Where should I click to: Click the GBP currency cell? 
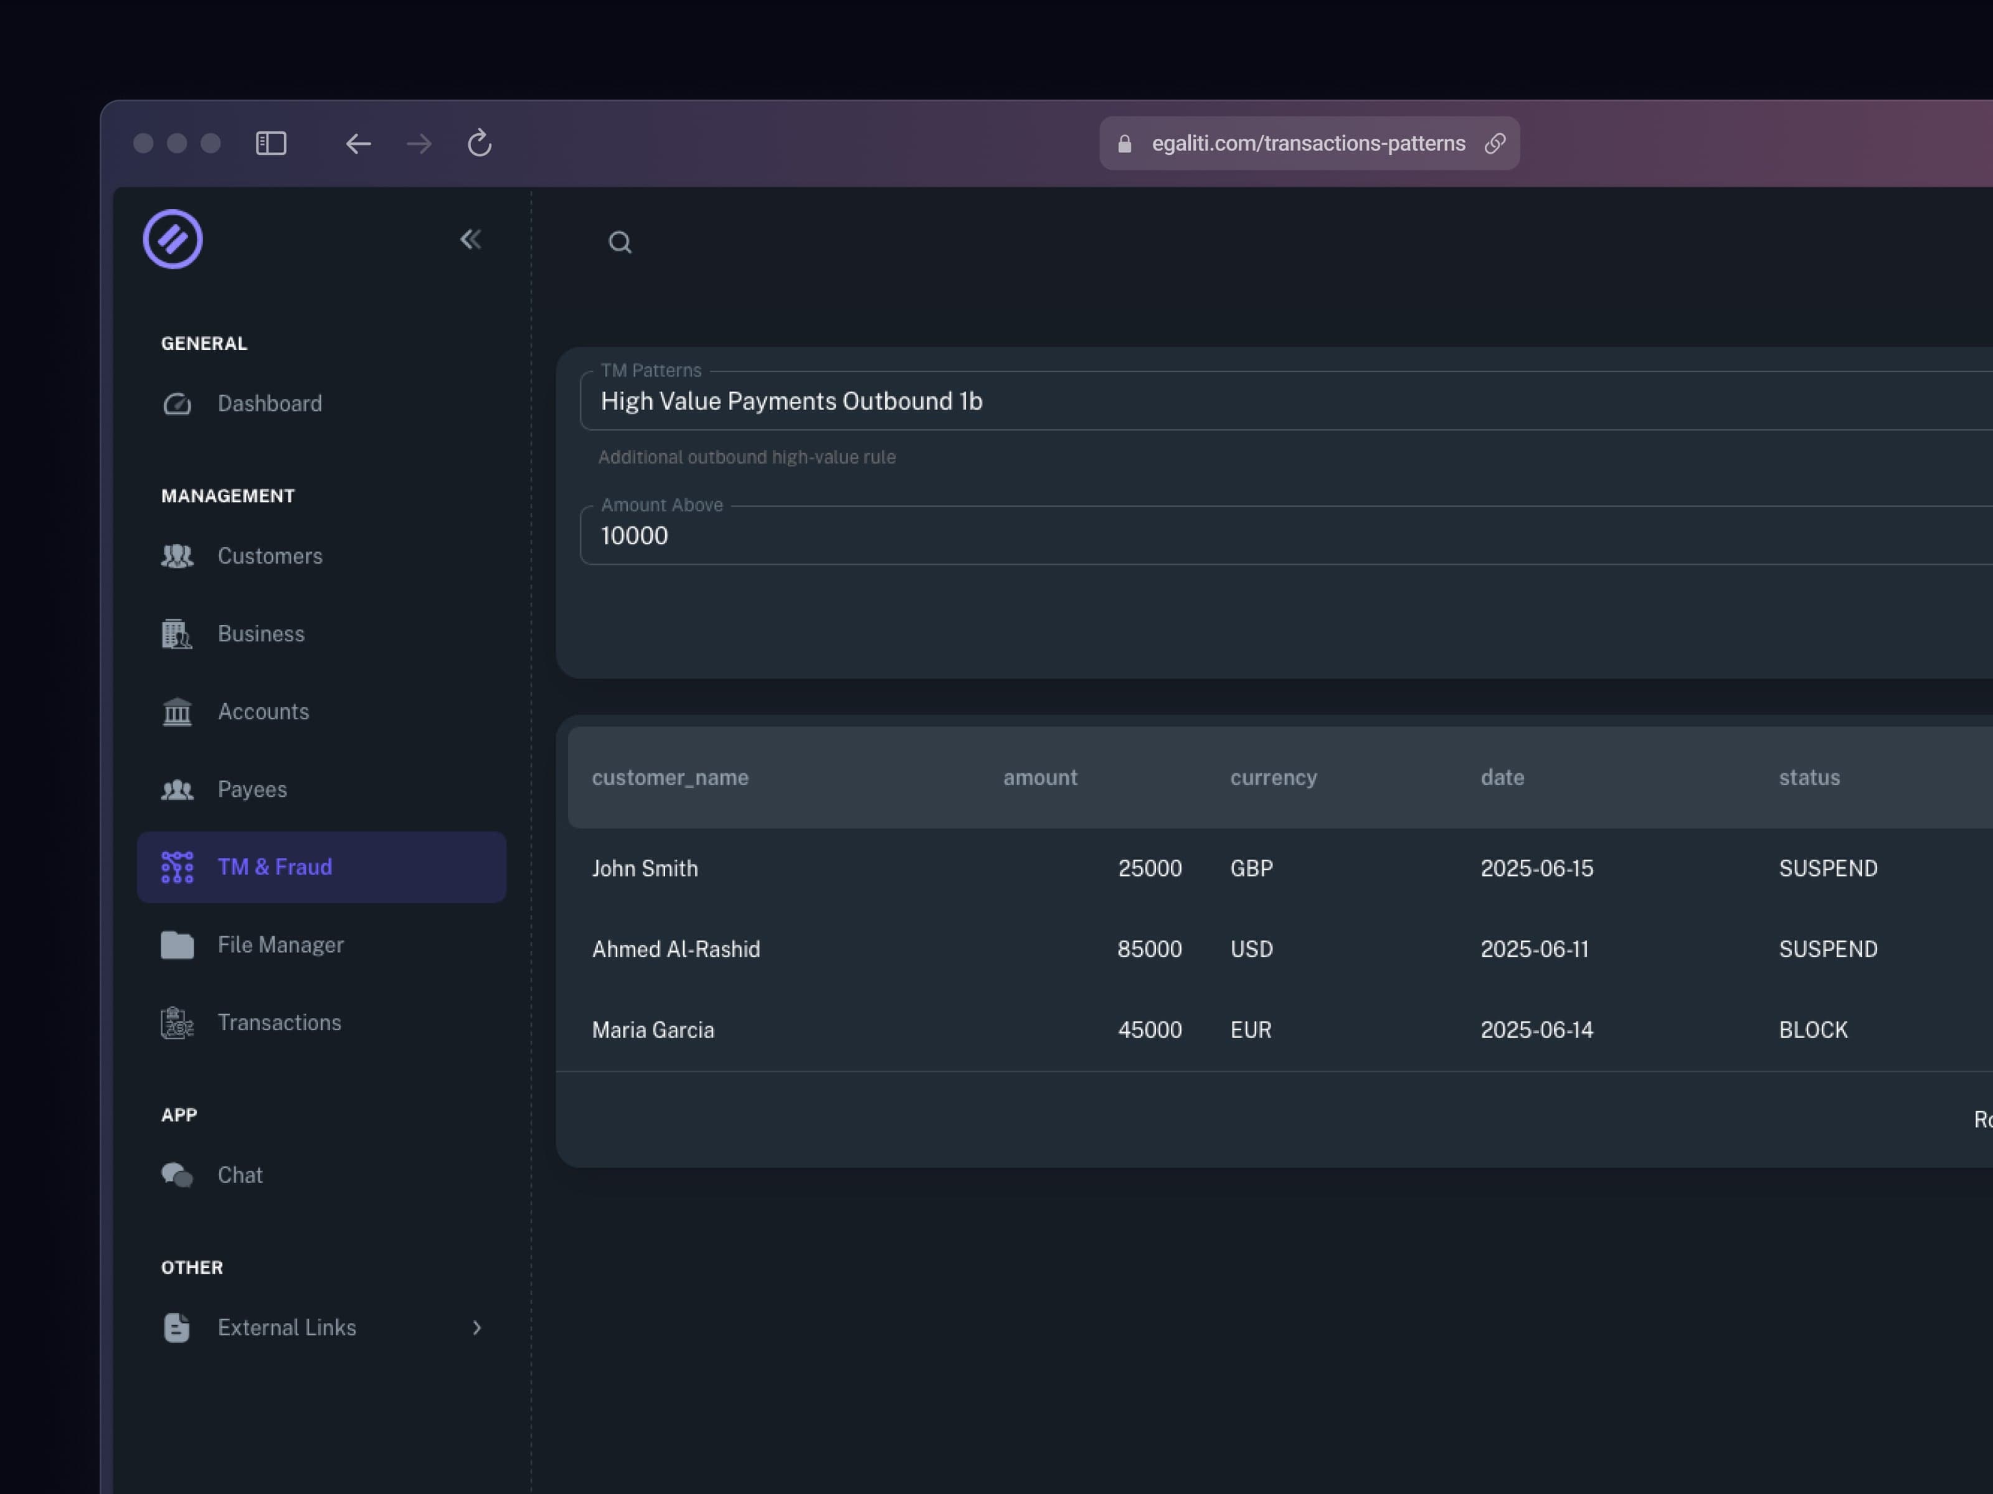pyautogui.click(x=1251, y=869)
